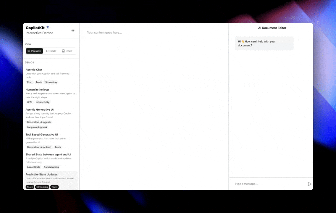The image size is (336, 213).
Task: Select the code brackets icon next to Code
Action: (x=47, y=51)
